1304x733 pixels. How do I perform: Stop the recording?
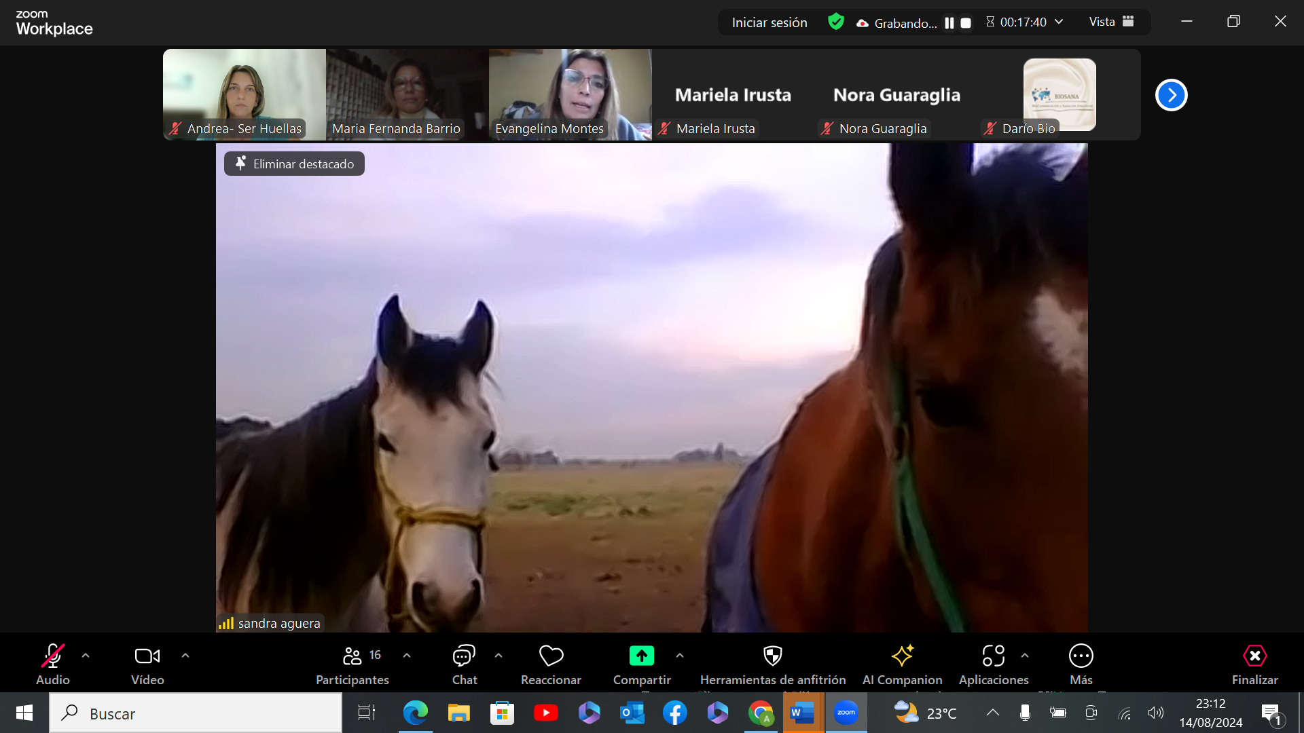[x=966, y=23]
